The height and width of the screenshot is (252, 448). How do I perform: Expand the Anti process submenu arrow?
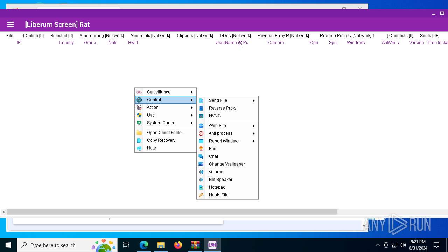point(254,133)
